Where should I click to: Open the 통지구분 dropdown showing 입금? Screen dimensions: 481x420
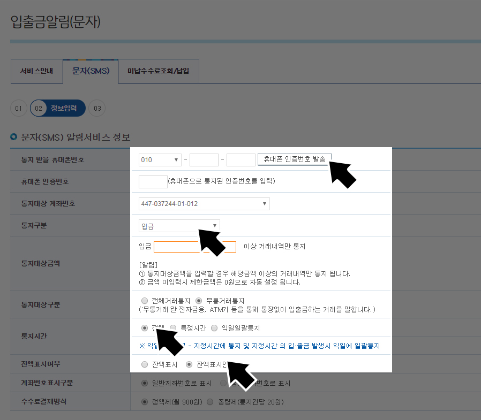[x=179, y=226]
